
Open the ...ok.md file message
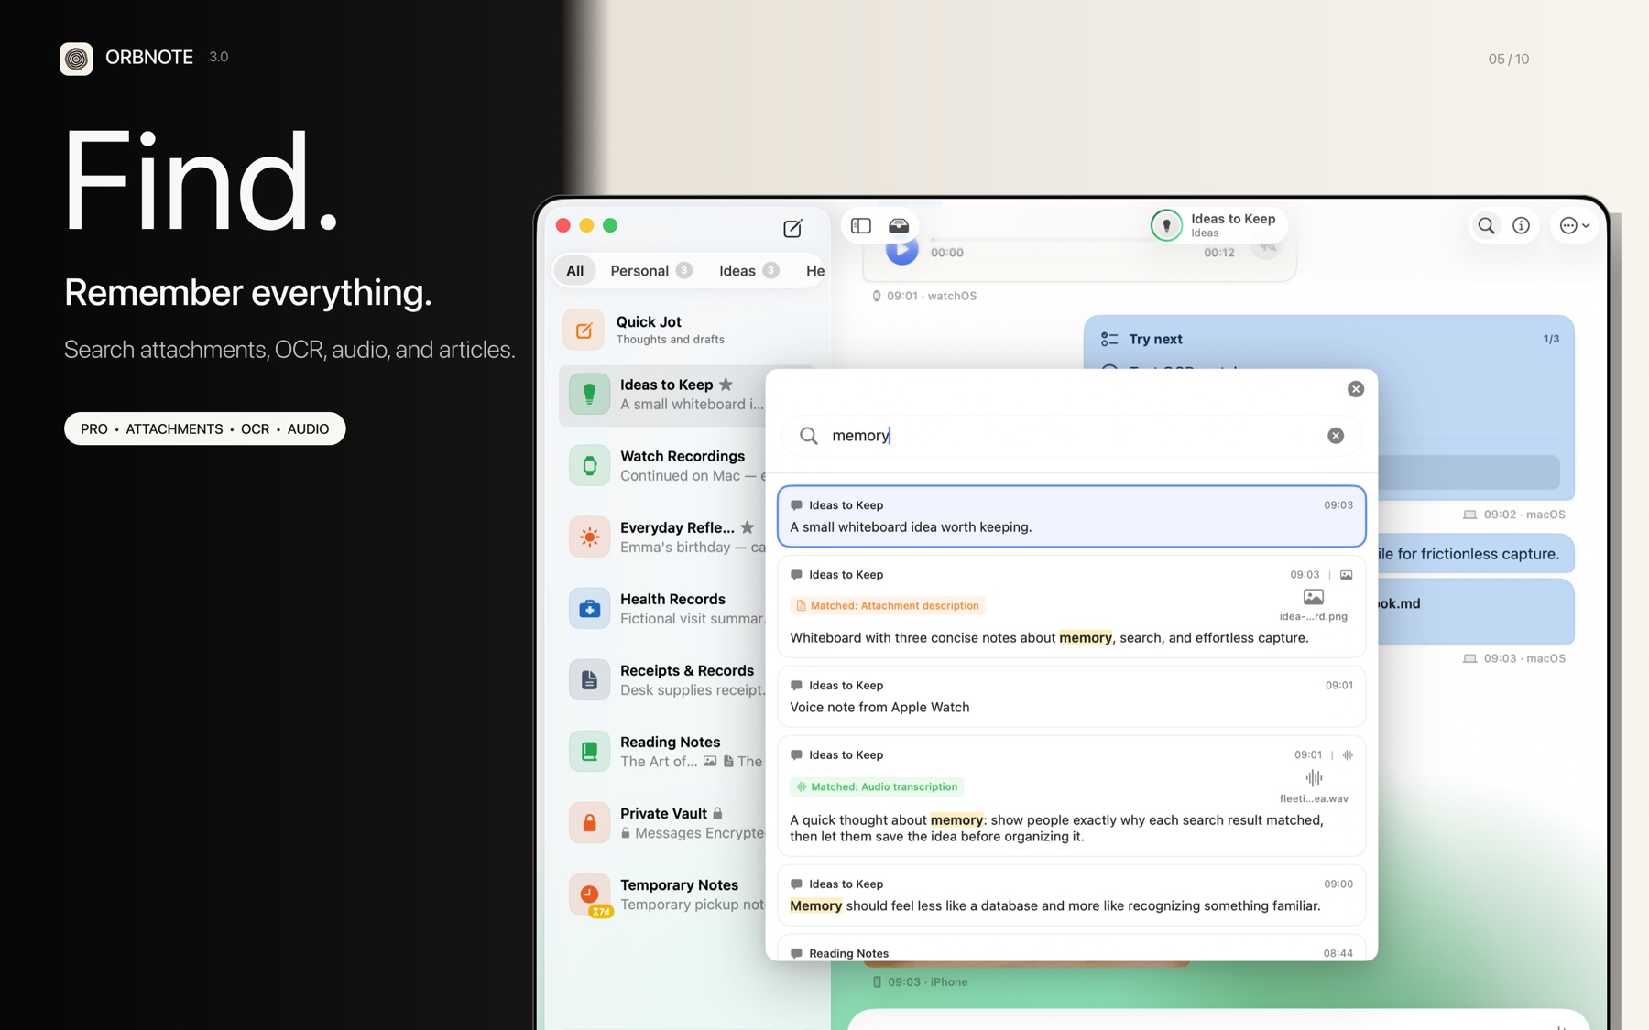[x=1475, y=611]
